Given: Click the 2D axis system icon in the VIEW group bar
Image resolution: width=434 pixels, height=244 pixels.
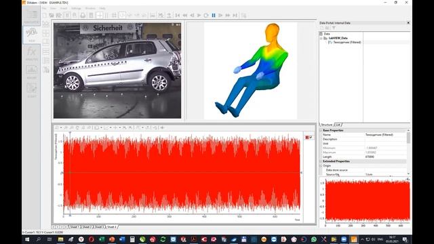Looking at the screenshot, I should (45, 24).
